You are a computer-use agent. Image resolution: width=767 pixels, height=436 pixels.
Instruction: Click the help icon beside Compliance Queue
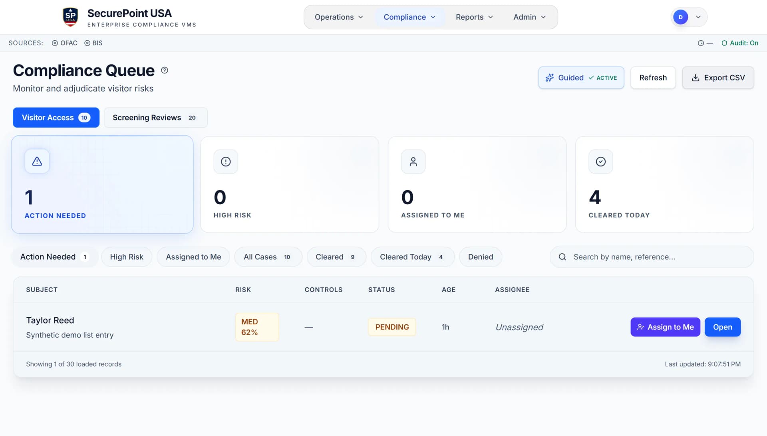[165, 70]
